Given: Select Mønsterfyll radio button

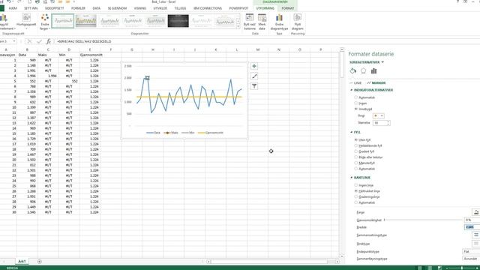Looking at the screenshot, I should coord(355,163).
